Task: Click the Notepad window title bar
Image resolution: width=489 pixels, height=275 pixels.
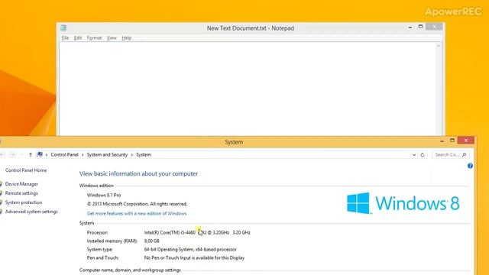Action: (251, 28)
